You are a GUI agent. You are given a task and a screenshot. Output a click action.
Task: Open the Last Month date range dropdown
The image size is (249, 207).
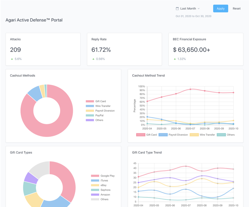coord(188,9)
